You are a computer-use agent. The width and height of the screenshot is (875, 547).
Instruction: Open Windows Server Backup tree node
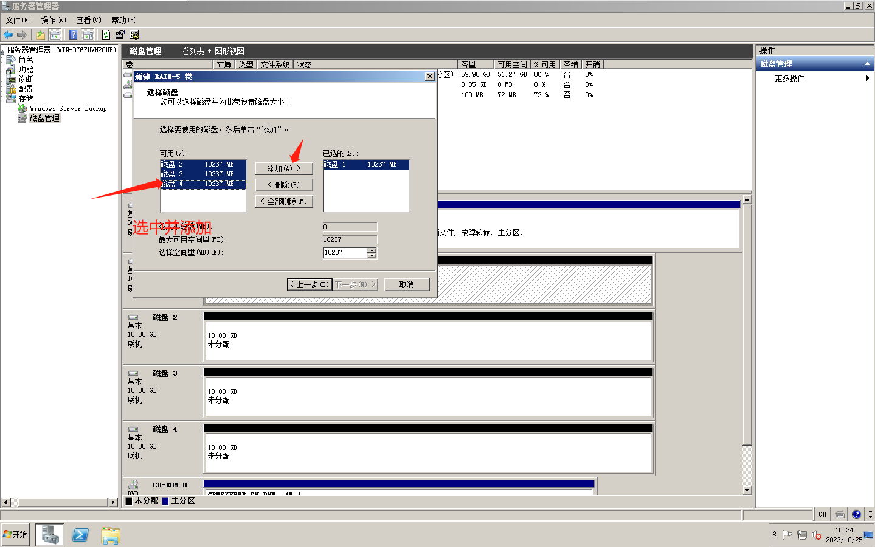pyautogui.click(x=68, y=108)
